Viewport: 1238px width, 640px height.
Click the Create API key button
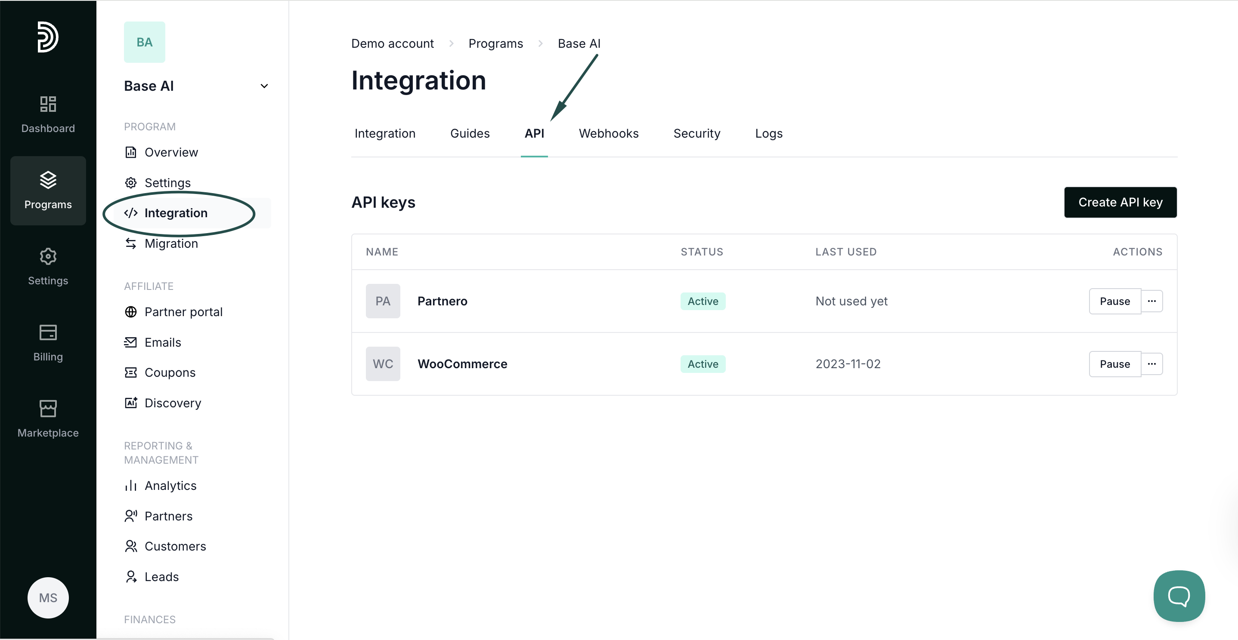click(x=1120, y=202)
